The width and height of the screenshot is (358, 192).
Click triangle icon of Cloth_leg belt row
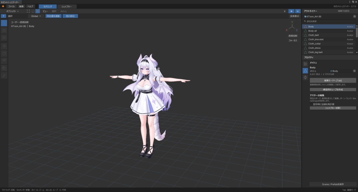coord(305,52)
